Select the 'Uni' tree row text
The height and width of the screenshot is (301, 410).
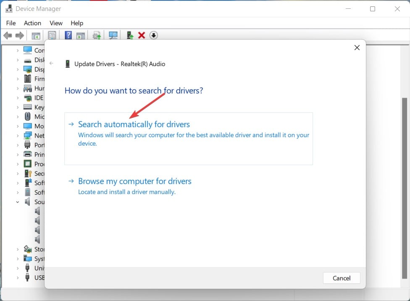point(39,268)
